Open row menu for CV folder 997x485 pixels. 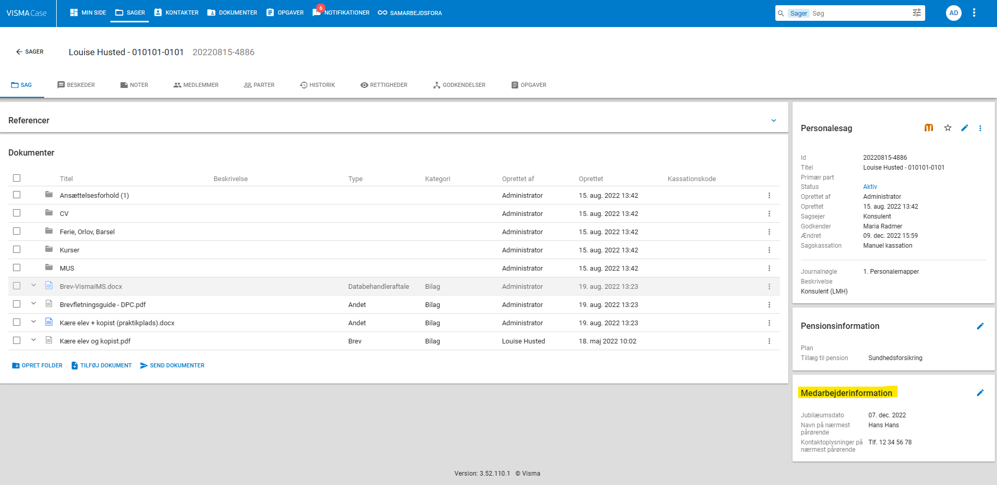click(769, 214)
